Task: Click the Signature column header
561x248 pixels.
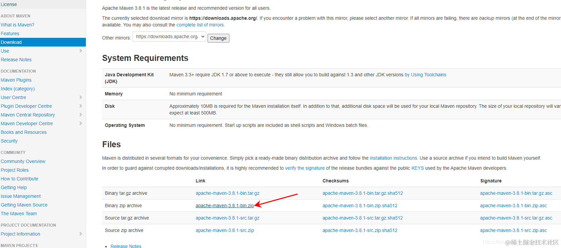Action: (491, 181)
